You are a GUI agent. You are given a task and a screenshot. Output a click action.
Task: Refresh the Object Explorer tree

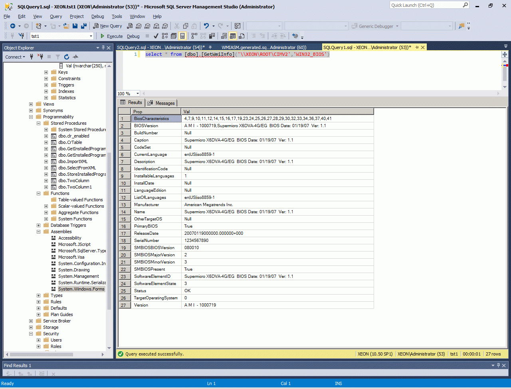[x=67, y=57]
